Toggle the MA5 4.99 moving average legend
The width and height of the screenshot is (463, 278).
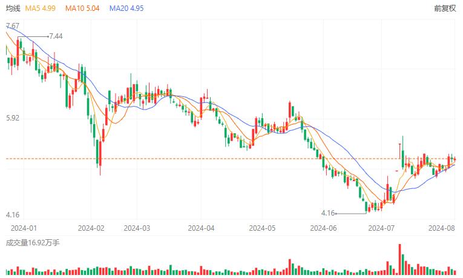[41, 9]
